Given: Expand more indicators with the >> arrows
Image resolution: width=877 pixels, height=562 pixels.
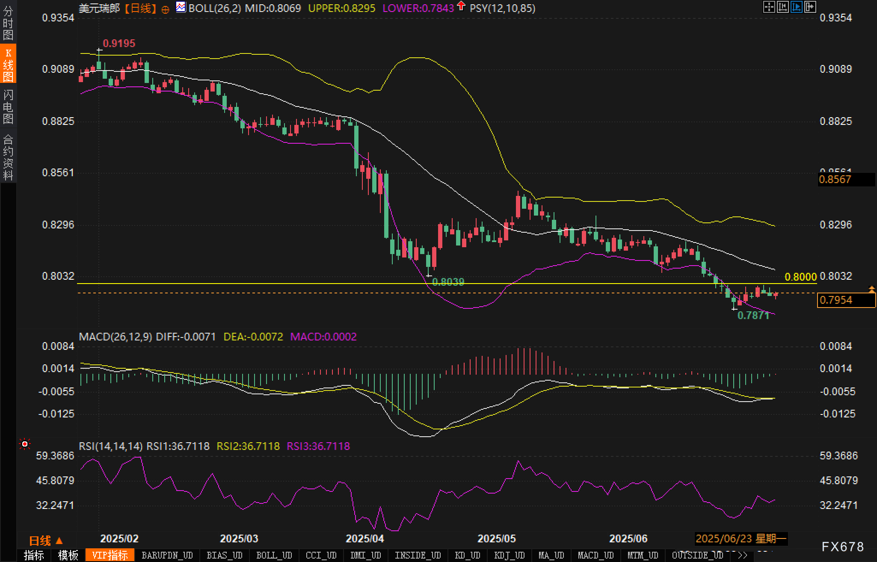Looking at the screenshot, I should (x=742, y=556).
